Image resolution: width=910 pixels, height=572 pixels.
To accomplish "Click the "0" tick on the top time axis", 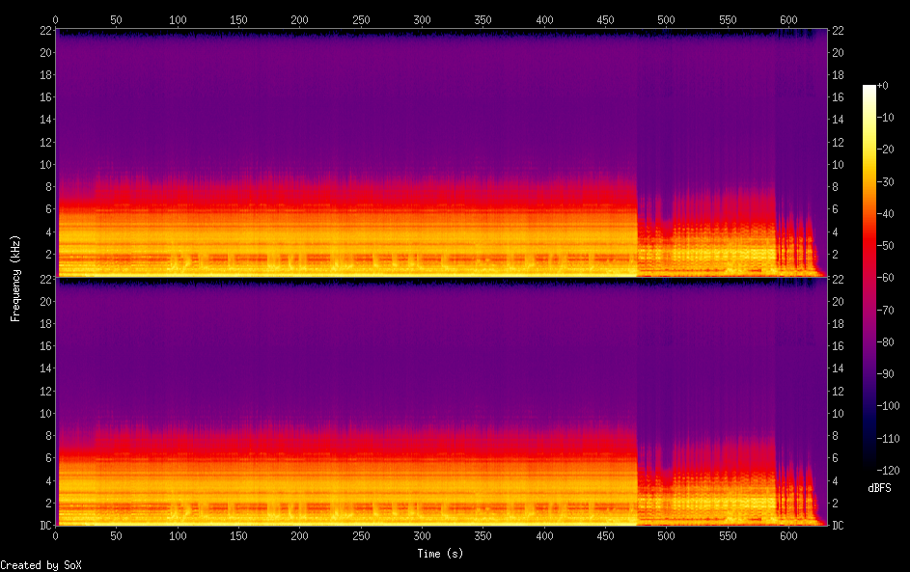I will click(55, 19).
